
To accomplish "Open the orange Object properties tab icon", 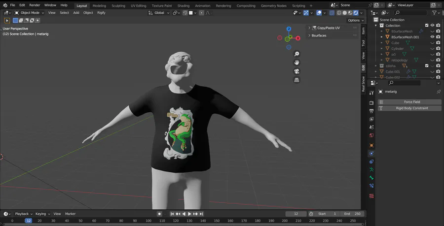I will point(371,145).
